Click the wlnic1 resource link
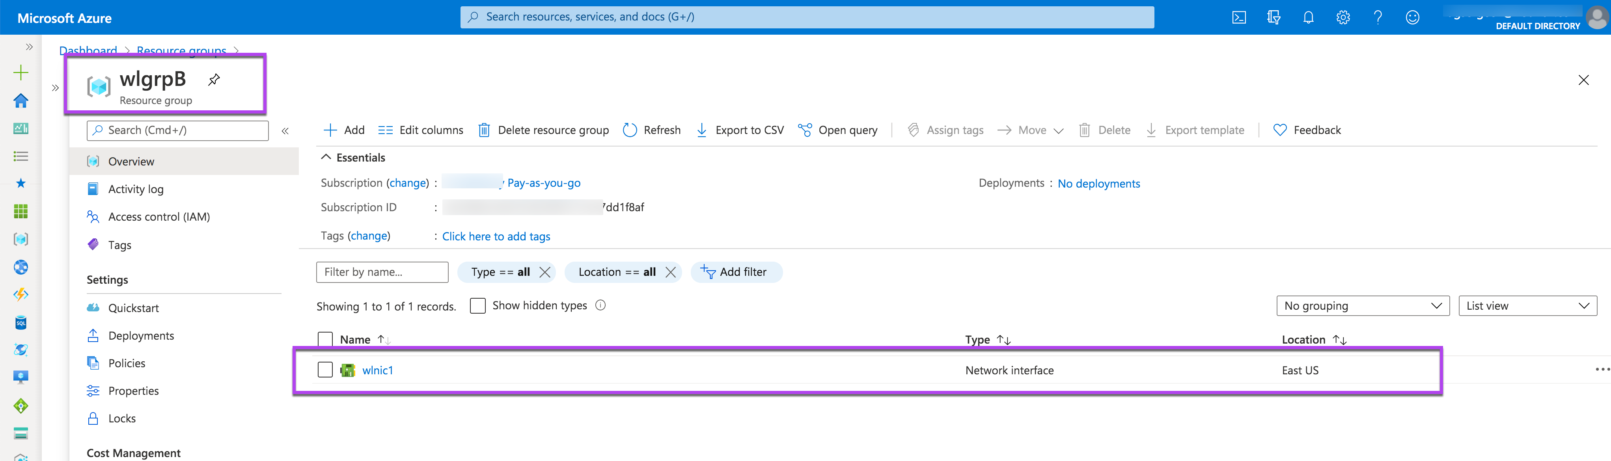 coord(378,370)
